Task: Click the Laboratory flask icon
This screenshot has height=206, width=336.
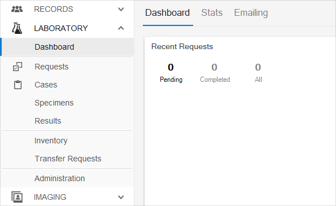Action: [x=17, y=28]
